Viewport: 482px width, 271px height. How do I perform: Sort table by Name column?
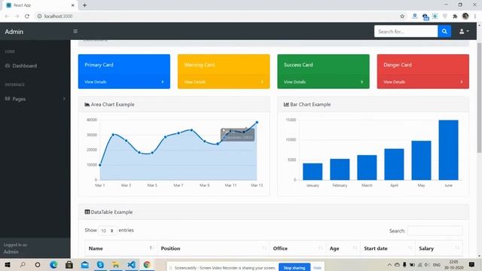(x=120, y=248)
